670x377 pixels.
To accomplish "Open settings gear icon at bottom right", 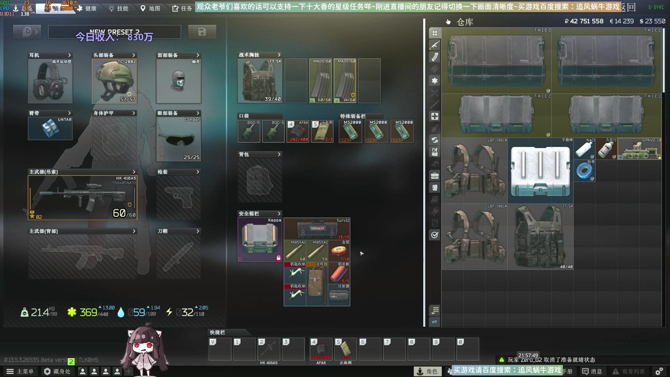I will 659,371.
